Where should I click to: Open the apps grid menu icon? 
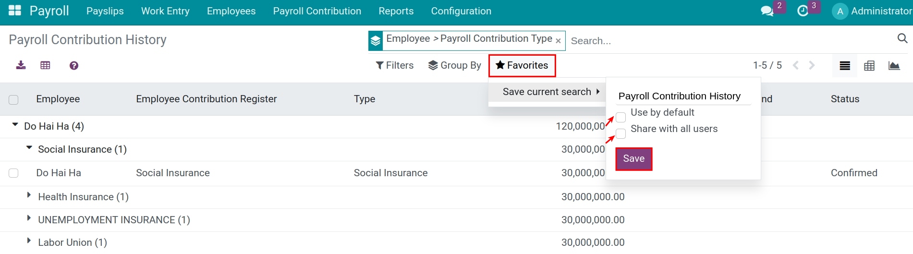pyautogui.click(x=15, y=11)
